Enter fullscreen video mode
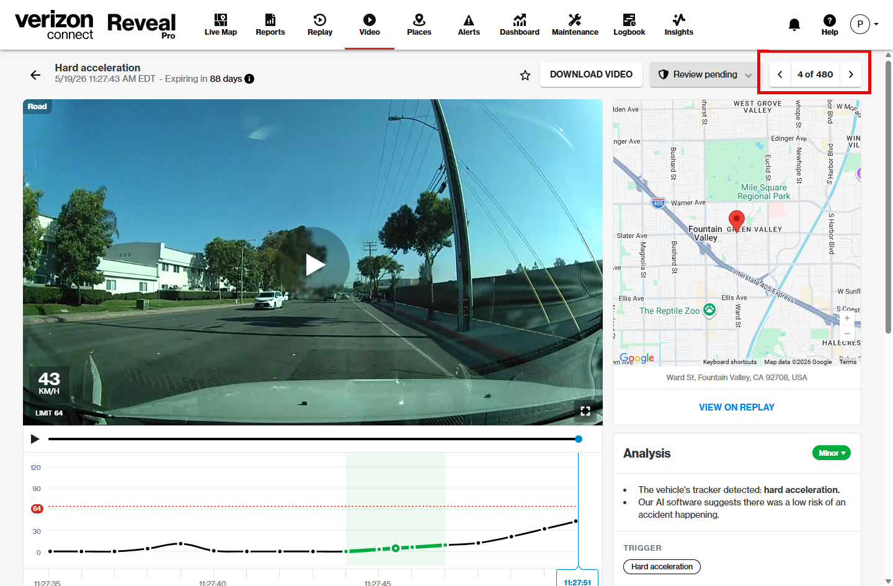 tap(585, 411)
